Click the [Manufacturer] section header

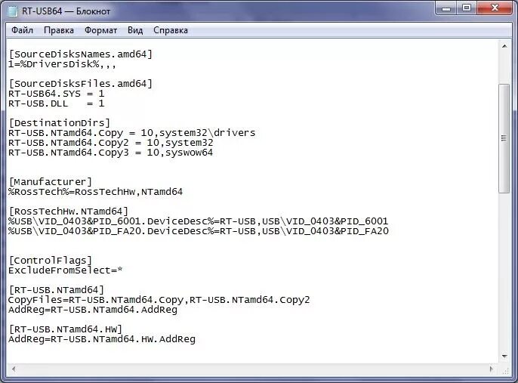[50, 182]
